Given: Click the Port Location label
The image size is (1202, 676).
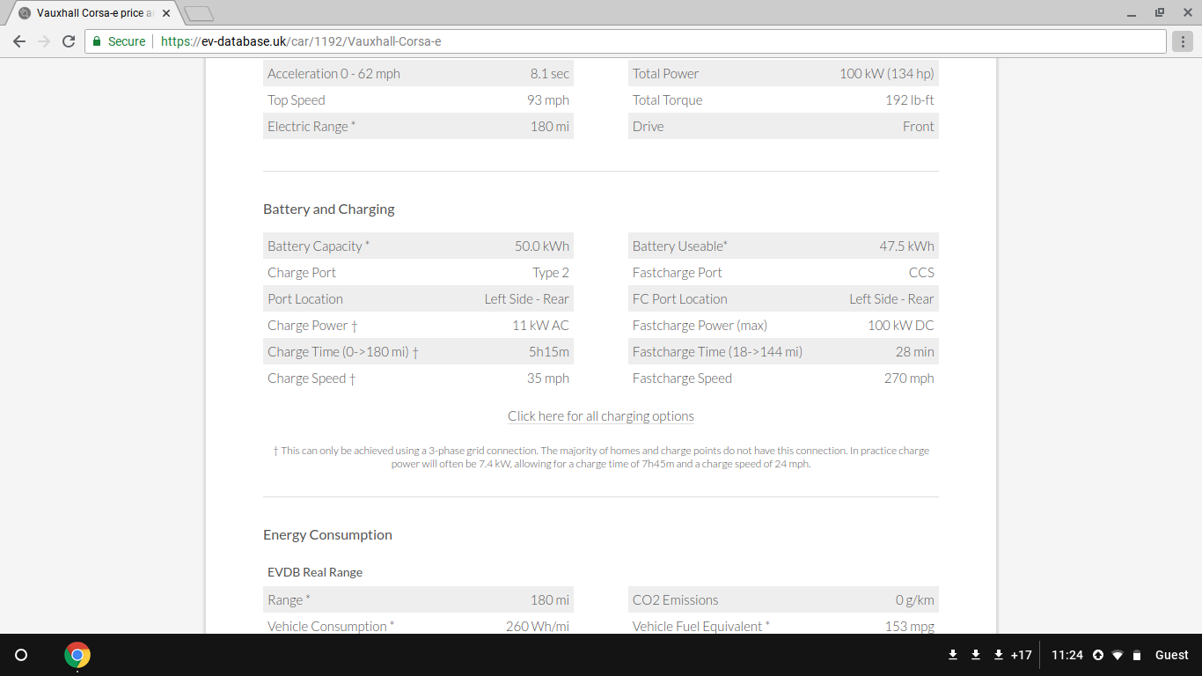Looking at the screenshot, I should click(305, 299).
